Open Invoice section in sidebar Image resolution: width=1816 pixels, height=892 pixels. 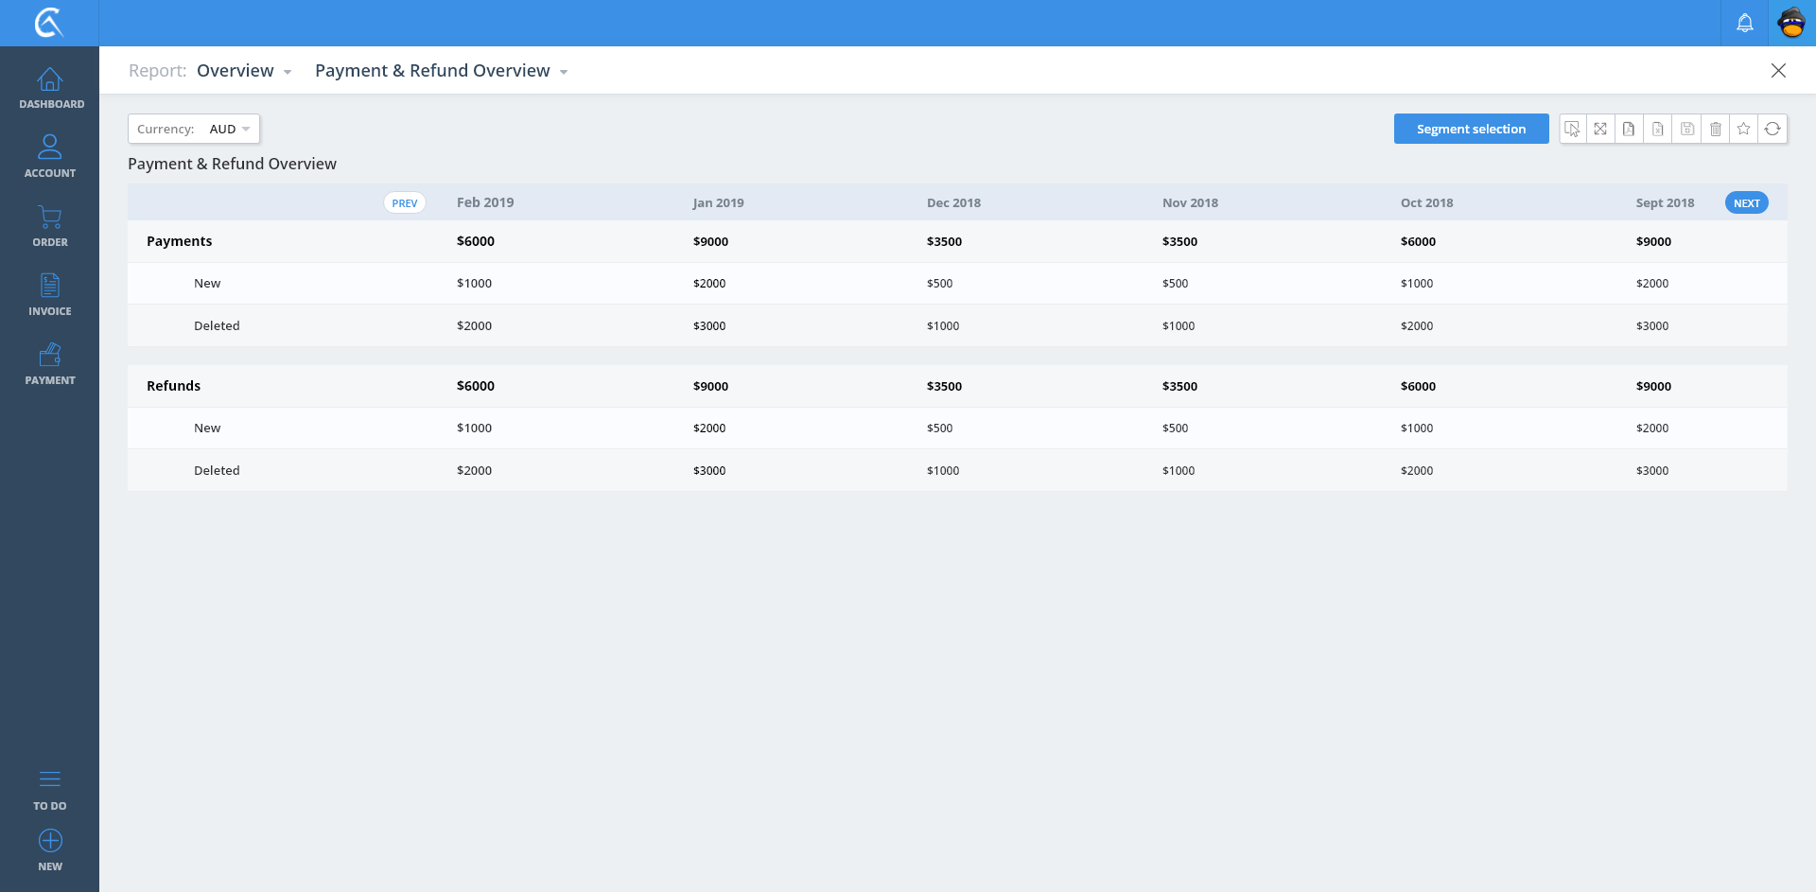(50, 295)
